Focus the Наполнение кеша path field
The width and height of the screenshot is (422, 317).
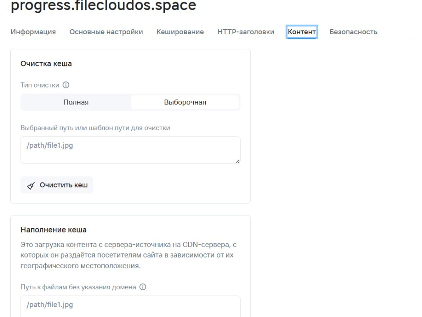130,306
